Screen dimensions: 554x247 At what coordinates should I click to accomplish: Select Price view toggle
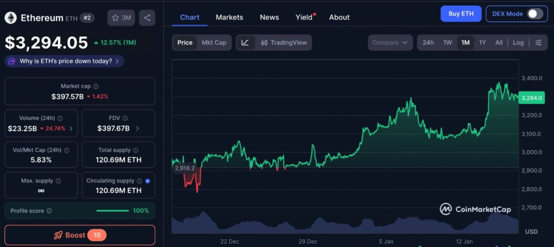tap(185, 43)
